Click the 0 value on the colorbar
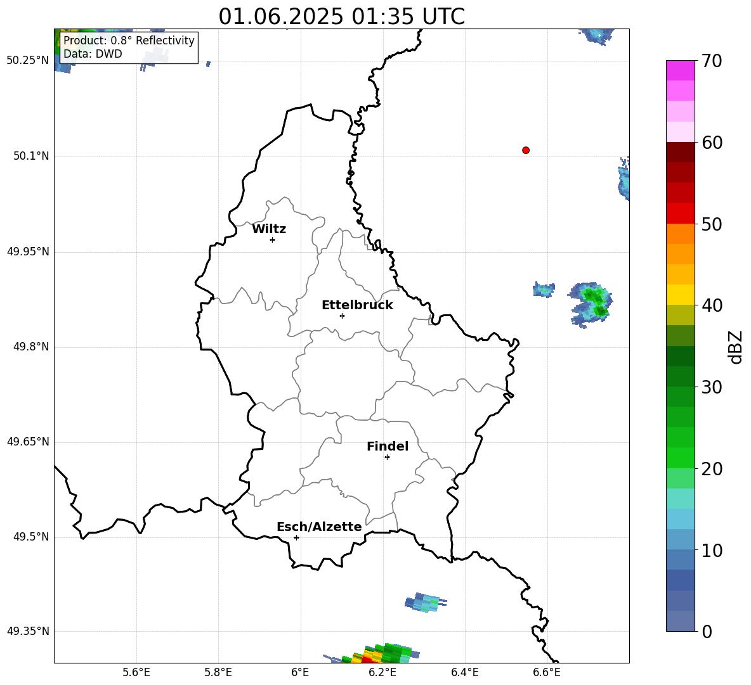Screen dimensions: 751x685 click(x=707, y=631)
